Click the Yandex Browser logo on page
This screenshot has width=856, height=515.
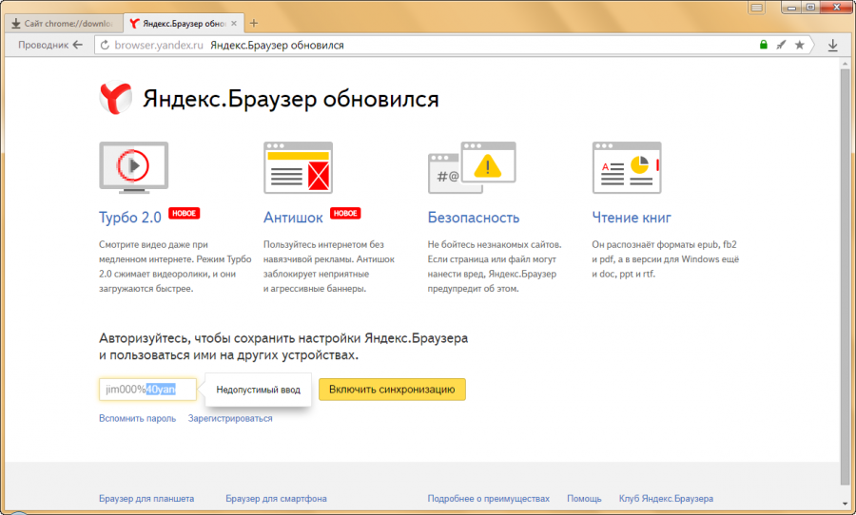point(114,98)
